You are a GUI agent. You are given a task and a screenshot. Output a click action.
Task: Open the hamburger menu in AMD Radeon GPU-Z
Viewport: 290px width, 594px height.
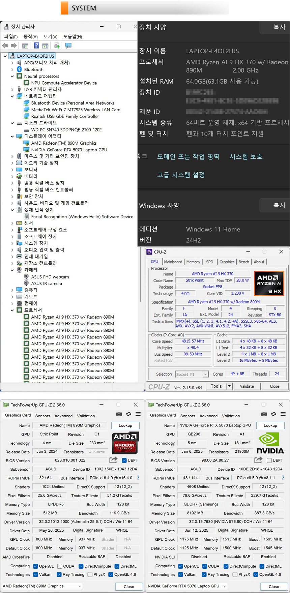point(138,414)
